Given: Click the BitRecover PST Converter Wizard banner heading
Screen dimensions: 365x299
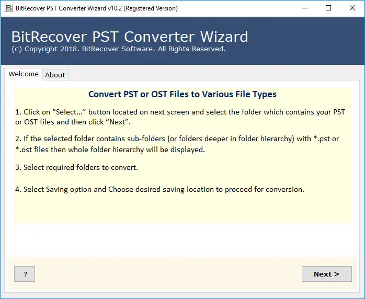Looking at the screenshot, I should (x=130, y=37).
